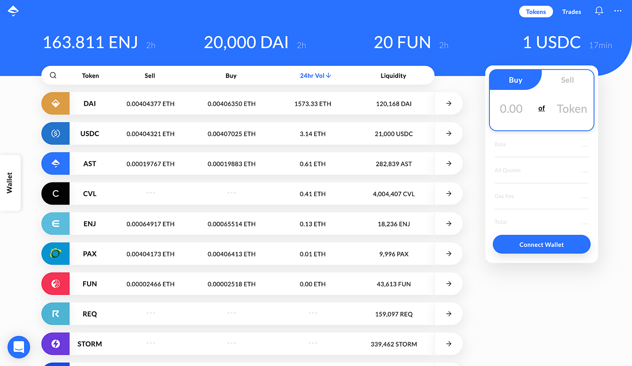Expand the Rate details dots
This screenshot has width=632, height=366.
coord(585,146)
